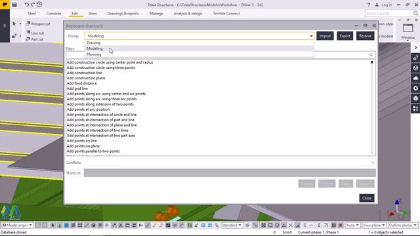Click the blue grid selection switch icon
This screenshot has width=420, height=236.
coord(203,226)
